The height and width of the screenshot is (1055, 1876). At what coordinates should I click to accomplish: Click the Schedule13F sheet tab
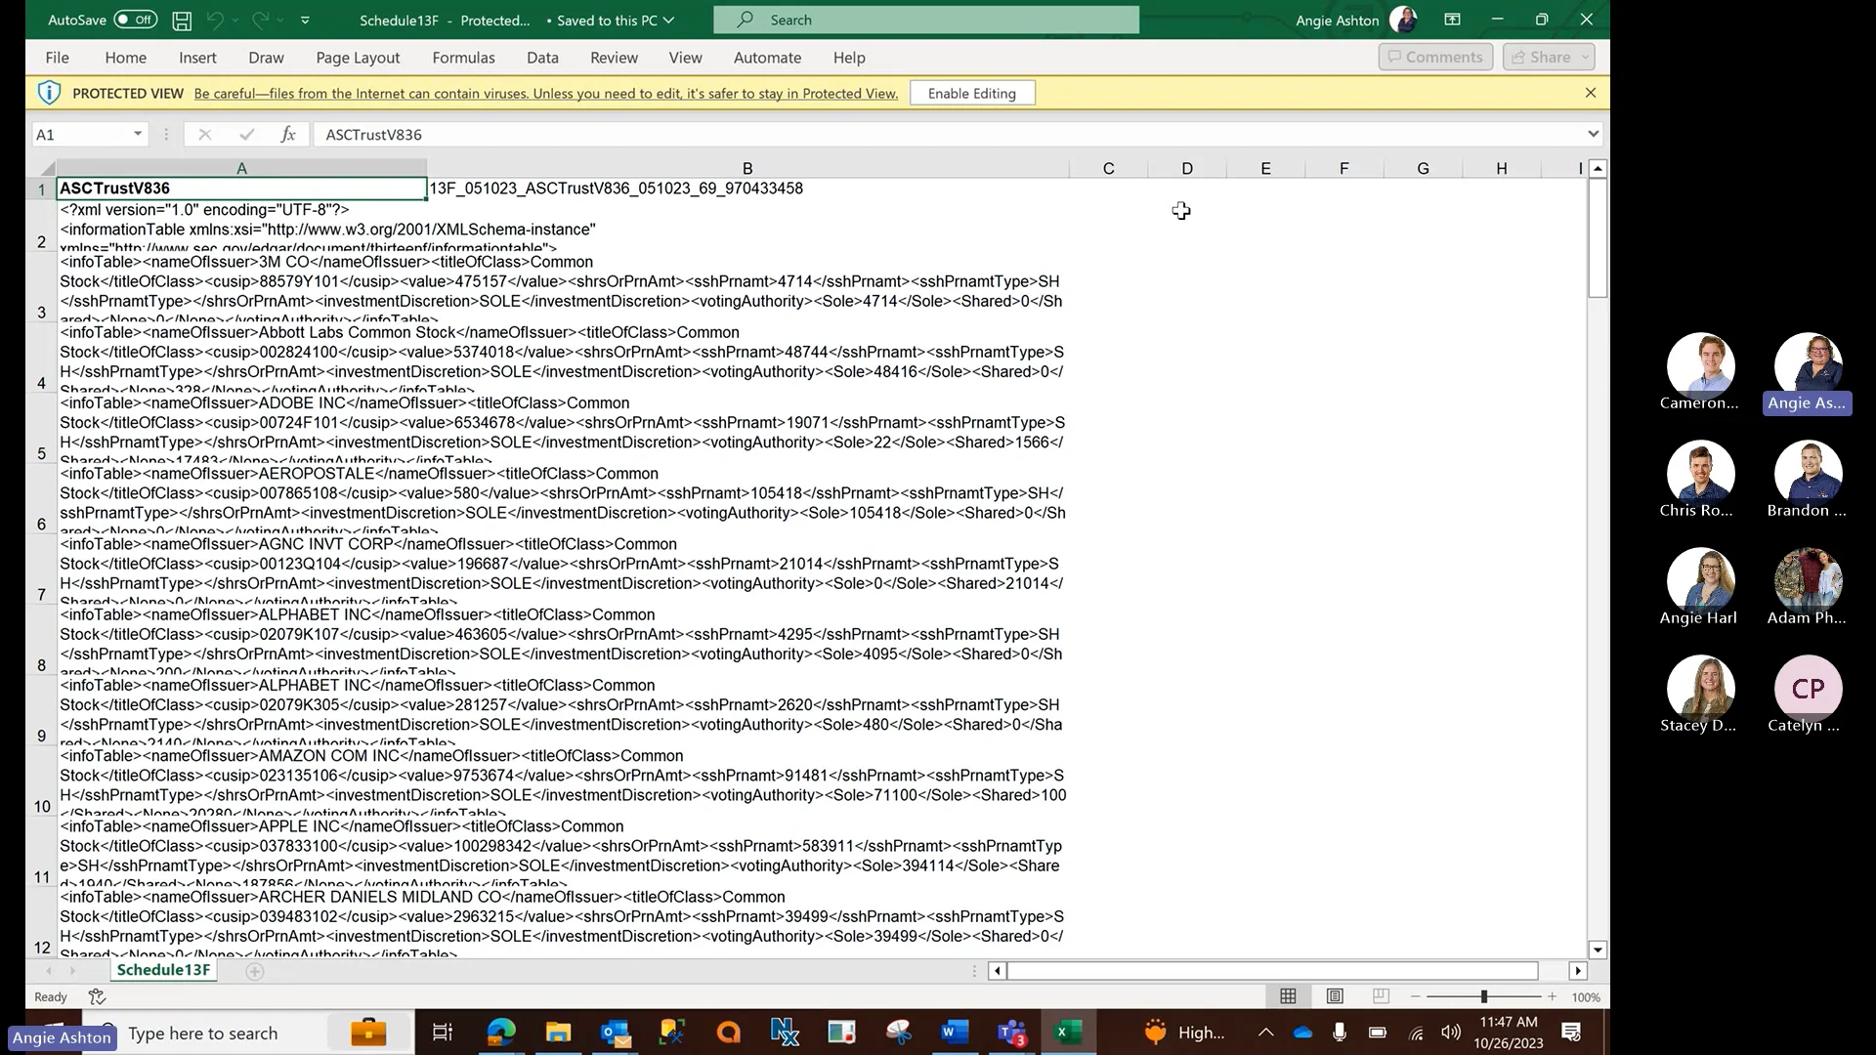click(163, 970)
